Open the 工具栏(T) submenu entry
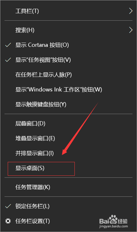The width and height of the screenshot is (137, 232). click(x=68, y=11)
